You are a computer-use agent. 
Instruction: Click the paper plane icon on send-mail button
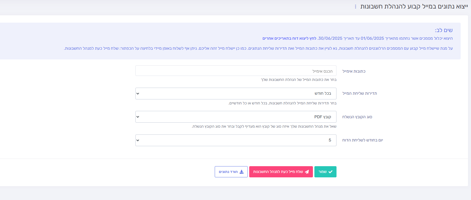tap(307, 172)
